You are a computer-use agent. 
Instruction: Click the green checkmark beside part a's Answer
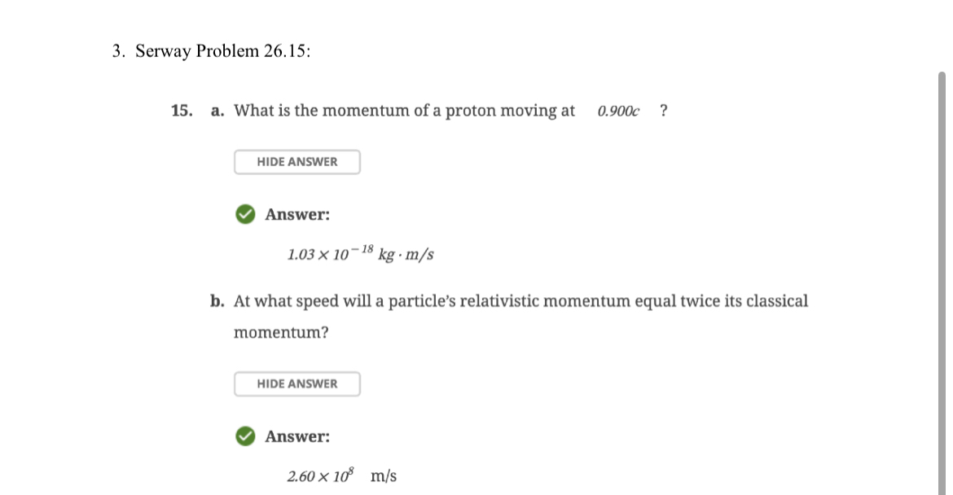tap(245, 214)
